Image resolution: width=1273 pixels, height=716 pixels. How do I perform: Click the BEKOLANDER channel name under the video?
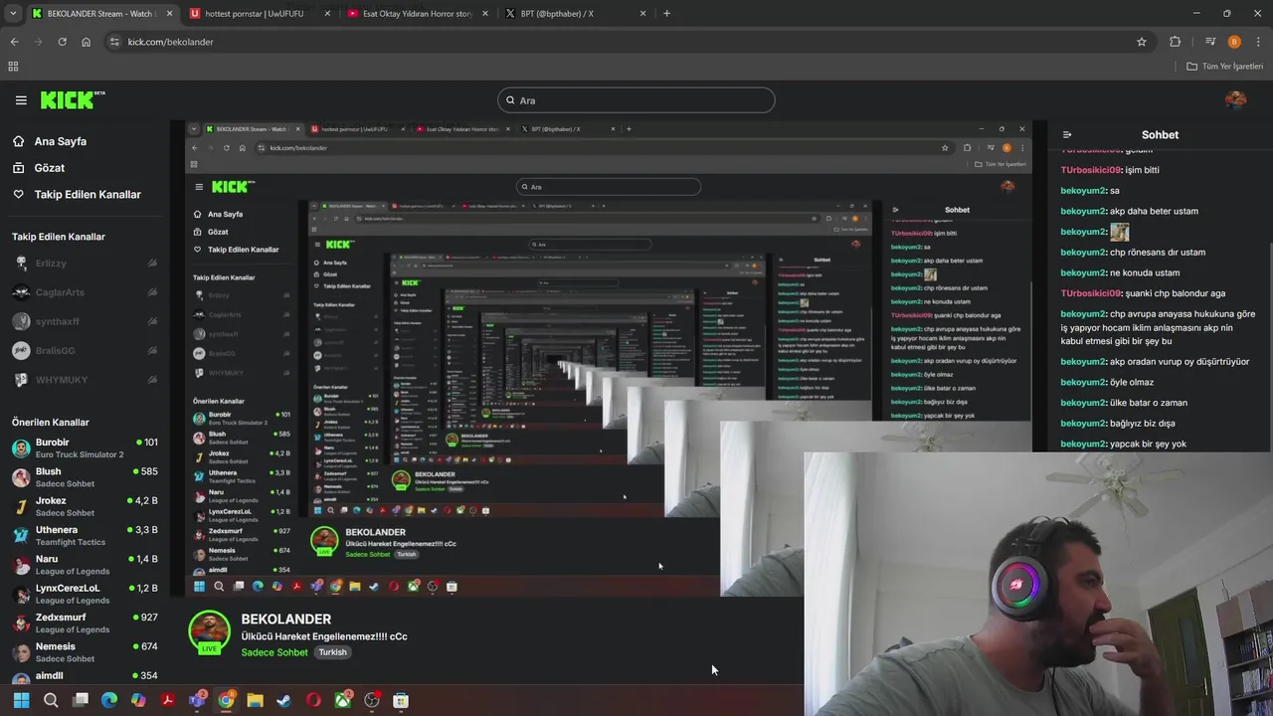285,619
